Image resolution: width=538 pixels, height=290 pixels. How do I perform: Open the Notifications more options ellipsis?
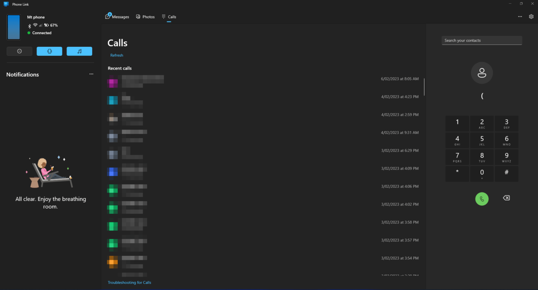click(91, 75)
